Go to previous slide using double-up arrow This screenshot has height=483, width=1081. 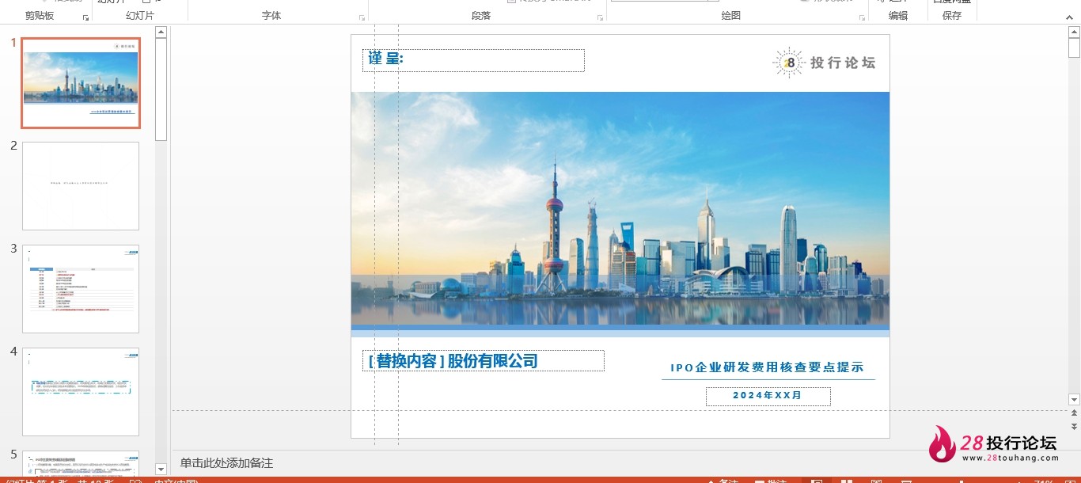(x=1074, y=413)
